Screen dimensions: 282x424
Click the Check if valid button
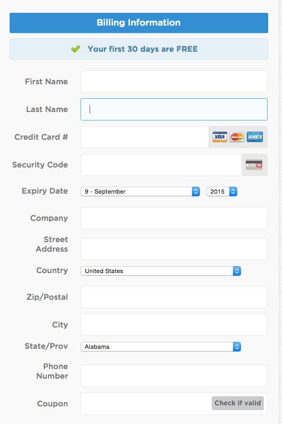[x=238, y=403]
